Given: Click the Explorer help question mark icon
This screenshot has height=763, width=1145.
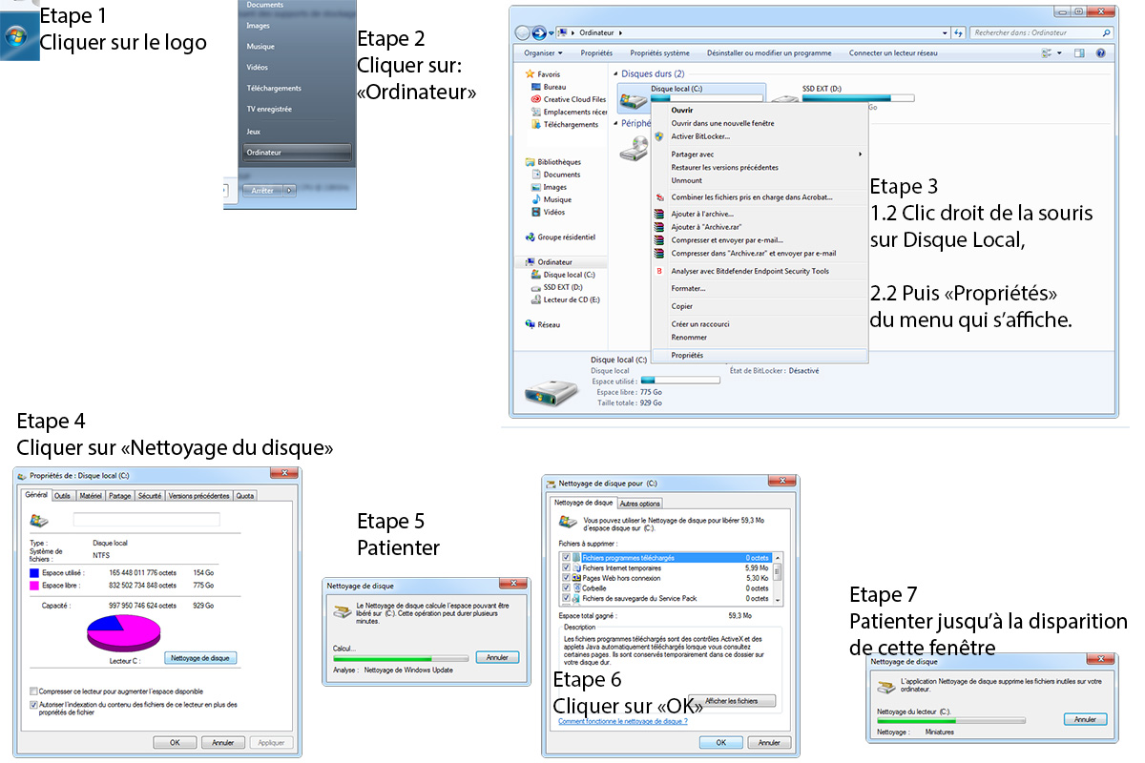Looking at the screenshot, I should pyautogui.click(x=1101, y=53).
